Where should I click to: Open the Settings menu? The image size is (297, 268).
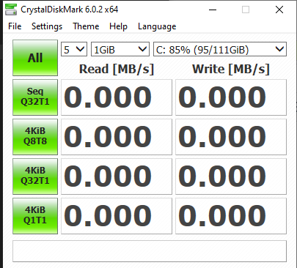pyautogui.click(x=47, y=26)
